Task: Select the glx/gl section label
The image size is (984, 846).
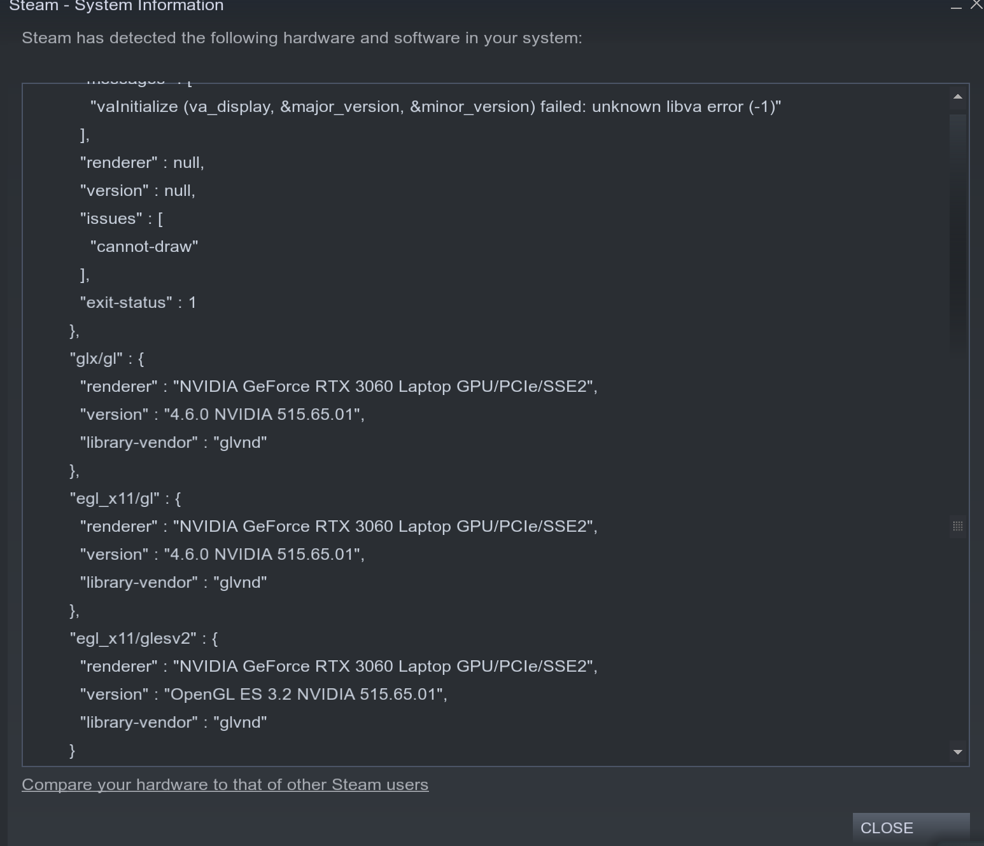Action: 106,358
